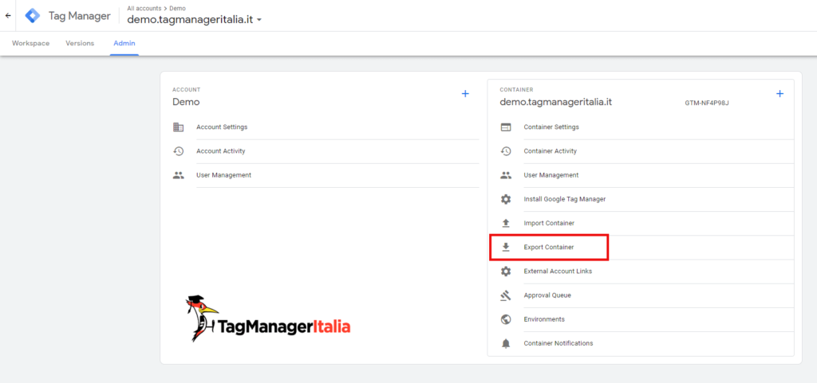Open Container Notifications
This screenshot has width=817, height=383.
pyautogui.click(x=558, y=343)
